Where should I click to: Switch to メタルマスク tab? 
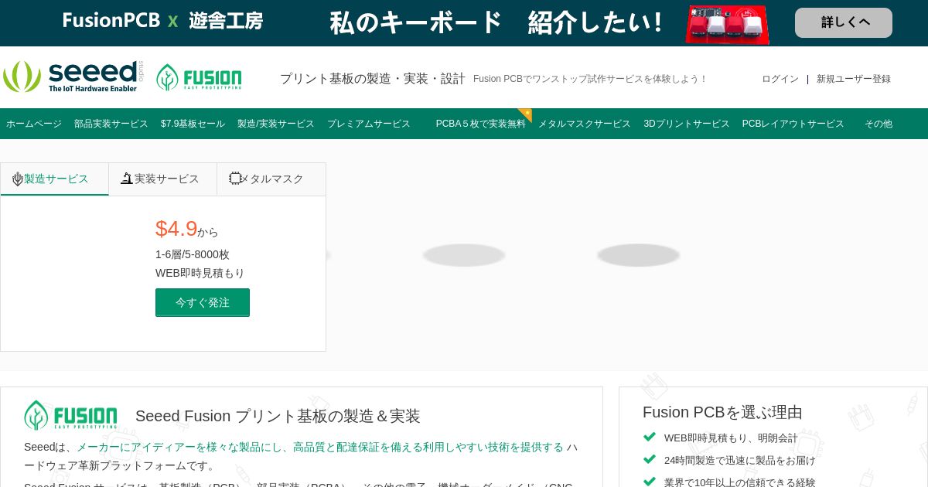[x=271, y=179]
